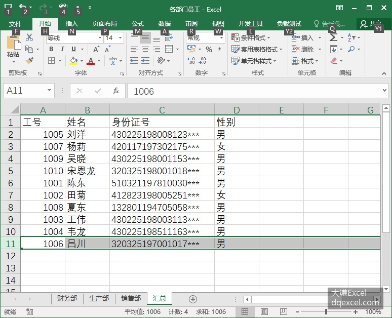The height and width of the screenshot is (318, 392).
Task: Open the 文件 File tab
Action: click(15, 24)
